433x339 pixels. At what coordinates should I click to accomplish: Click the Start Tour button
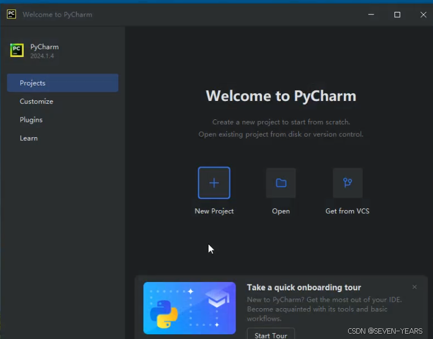(x=271, y=334)
